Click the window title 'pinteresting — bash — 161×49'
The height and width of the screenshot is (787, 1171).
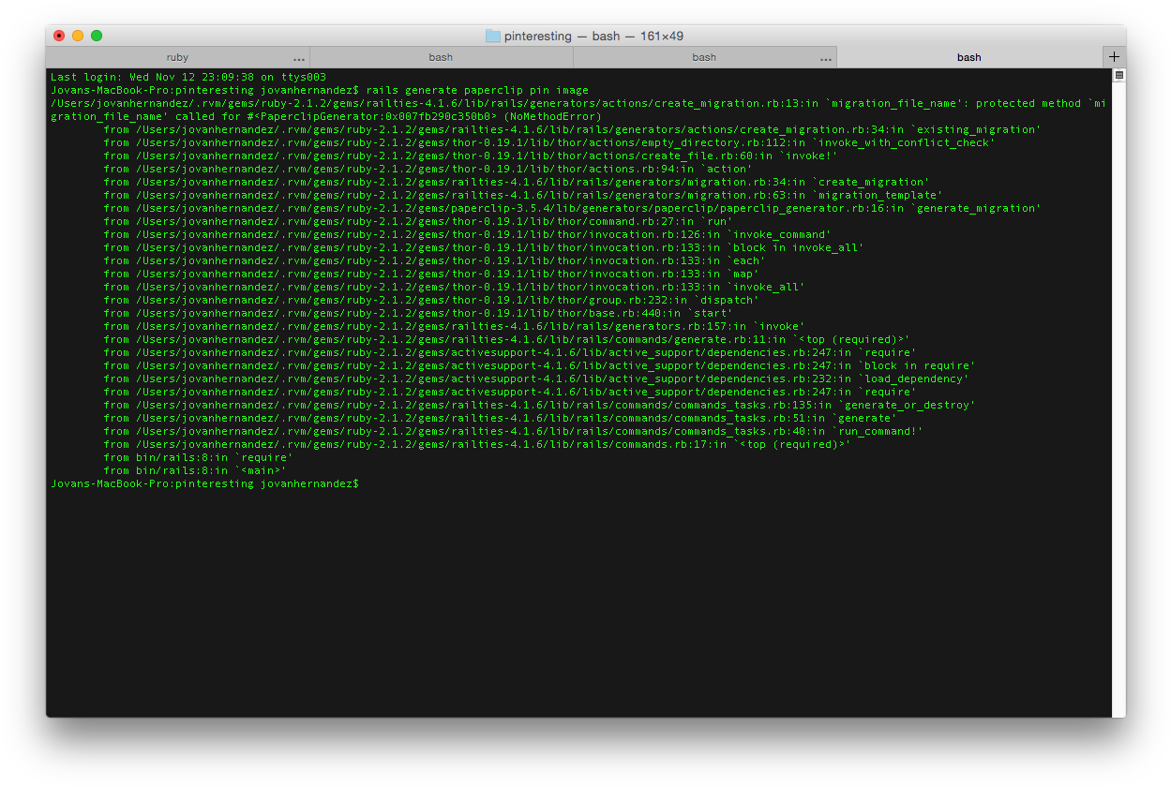coord(593,36)
